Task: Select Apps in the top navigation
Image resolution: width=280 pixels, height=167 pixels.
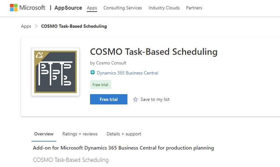Action: [92, 8]
